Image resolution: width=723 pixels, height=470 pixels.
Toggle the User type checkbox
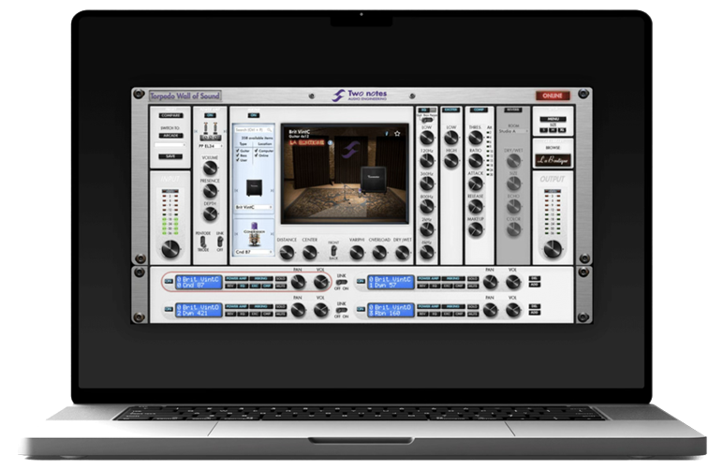pyautogui.click(x=238, y=160)
